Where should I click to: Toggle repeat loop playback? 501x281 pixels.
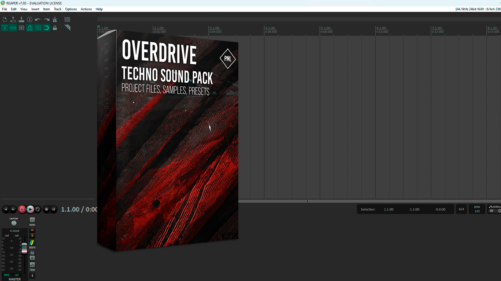pyautogui.click(x=38, y=209)
